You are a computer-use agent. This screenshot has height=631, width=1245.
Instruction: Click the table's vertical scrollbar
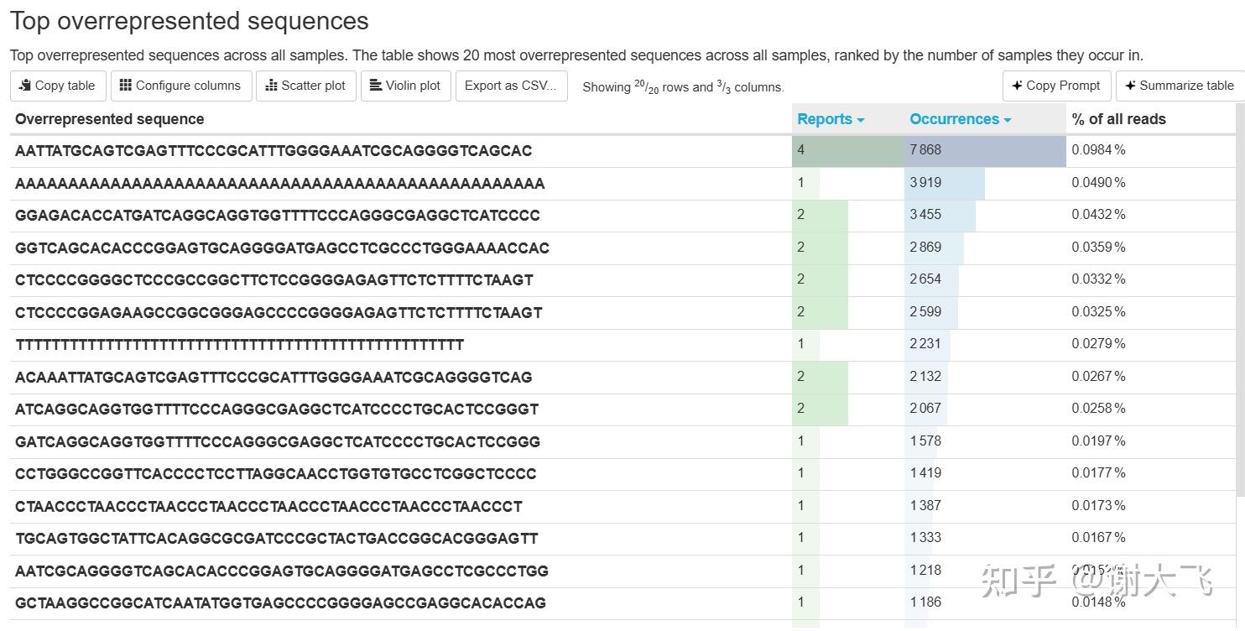click(1240, 302)
